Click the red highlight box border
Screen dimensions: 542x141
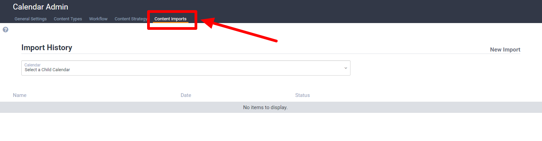tap(172, 12)
